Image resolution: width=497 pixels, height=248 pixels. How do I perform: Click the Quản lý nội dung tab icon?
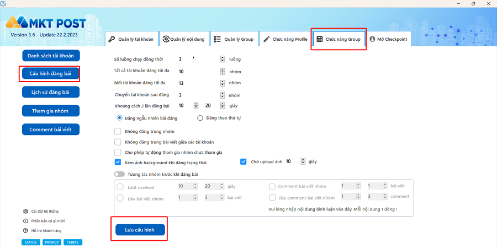(x=166, y=39)
